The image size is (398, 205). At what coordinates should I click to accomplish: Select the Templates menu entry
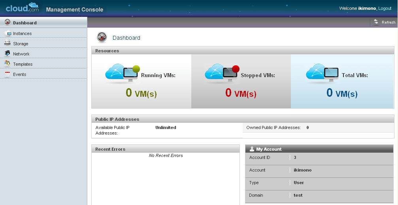(43, 64)
